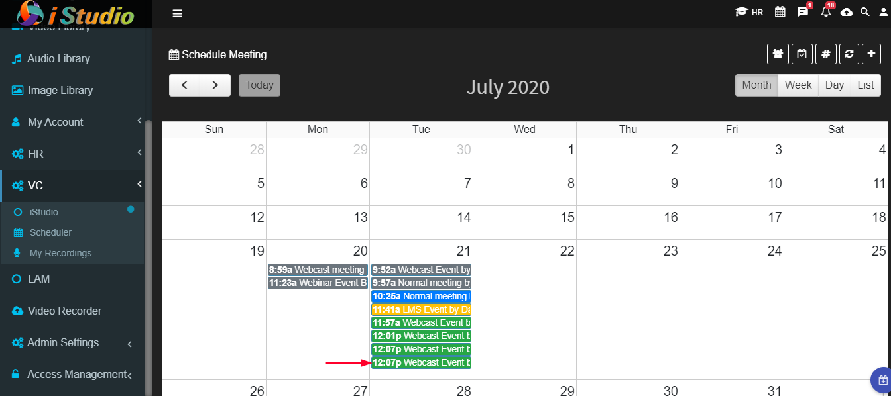Click the hashtag icon button
This screenshot has width=891, height=396.
[x=825, y=54]
